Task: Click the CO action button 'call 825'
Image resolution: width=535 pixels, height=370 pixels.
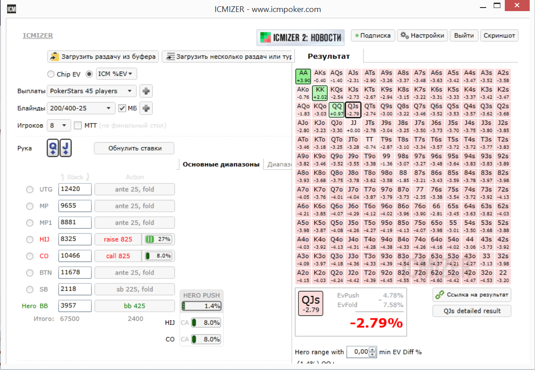Action: coord(118,256)
